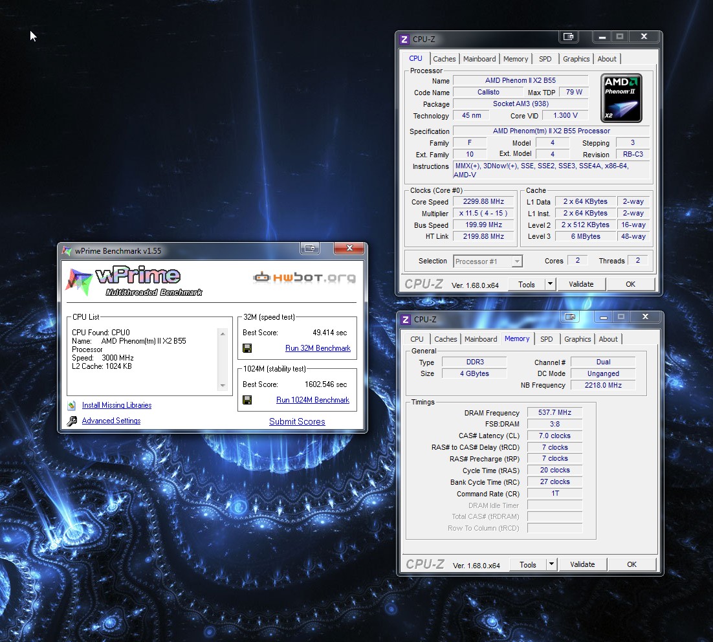Click the Code Name Callisto field

488,93
